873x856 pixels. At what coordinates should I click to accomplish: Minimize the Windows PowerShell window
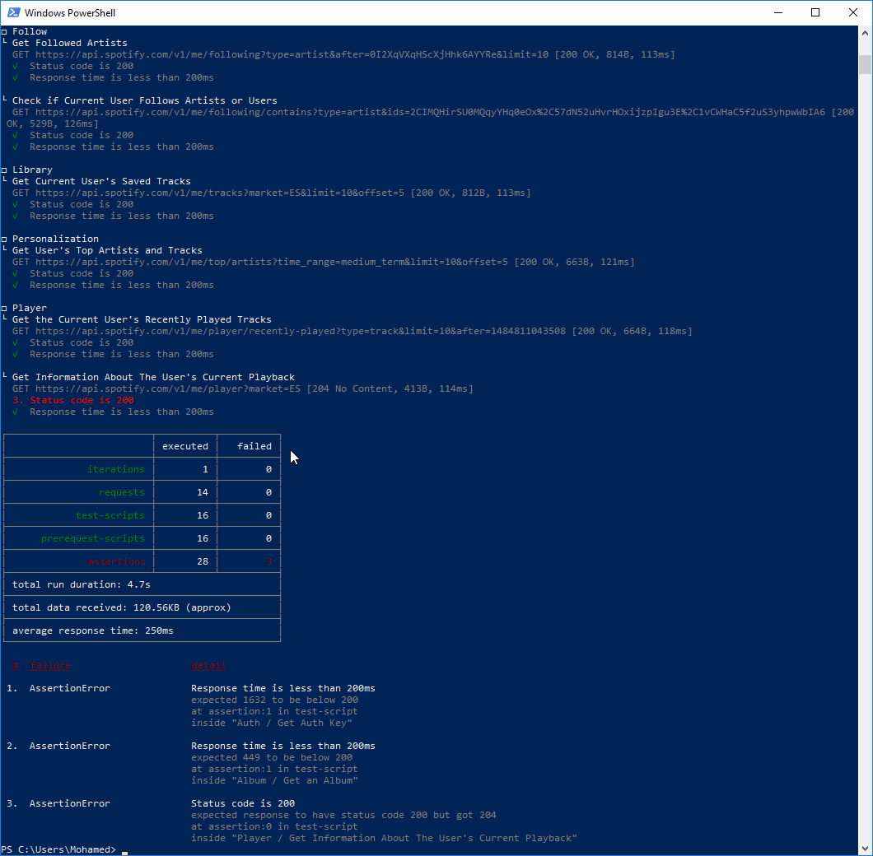777,12
